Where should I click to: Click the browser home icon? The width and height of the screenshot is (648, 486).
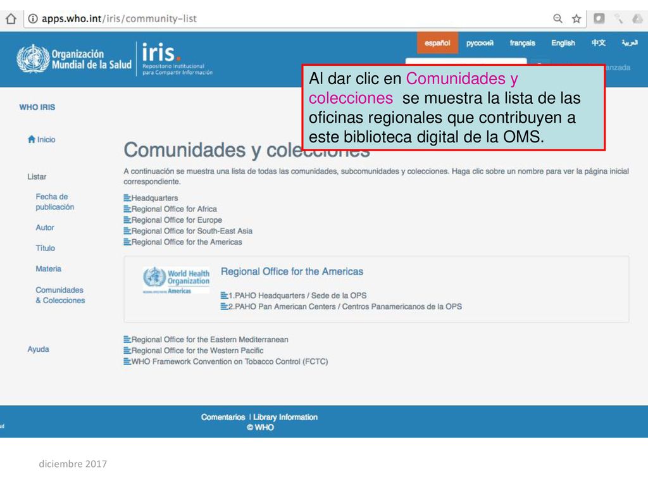coord(11,18)
